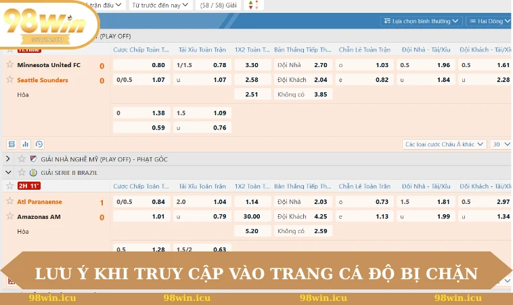
Task: Select Đội Khách next goal odds 4.25
Action: 303,216
